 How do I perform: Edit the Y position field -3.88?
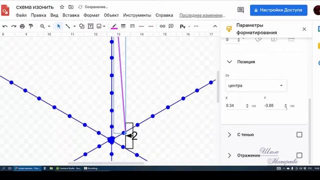(273, 105)
